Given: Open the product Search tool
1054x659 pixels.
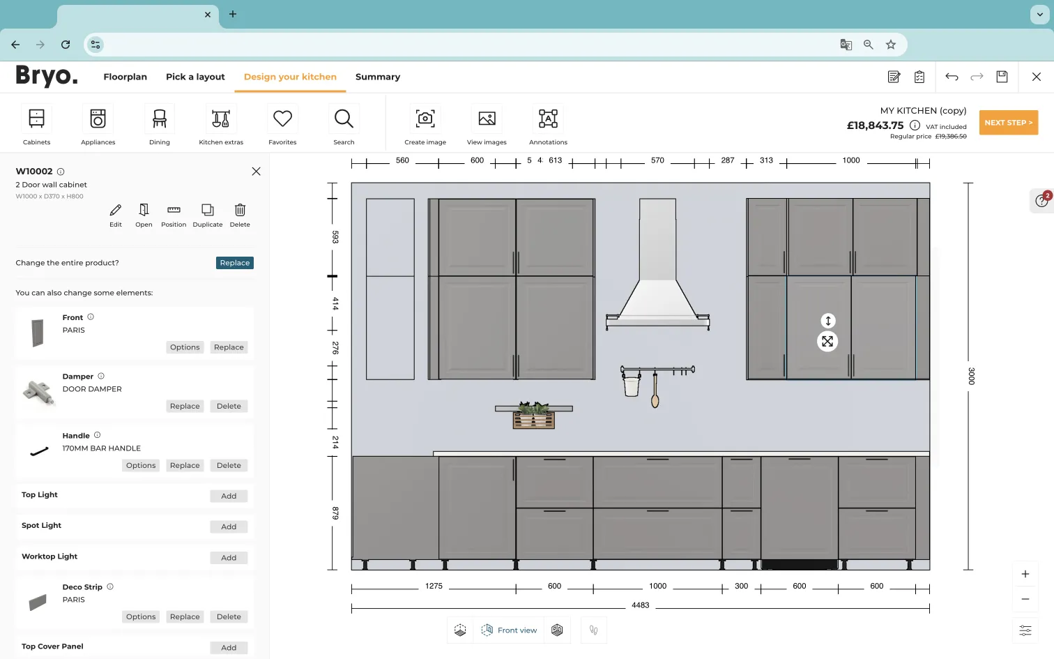Looking at the screenshot, I should (344, 123).
